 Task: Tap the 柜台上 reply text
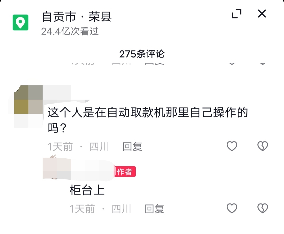[87, 190]
